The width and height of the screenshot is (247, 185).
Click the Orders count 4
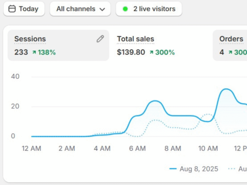point(222,52)
